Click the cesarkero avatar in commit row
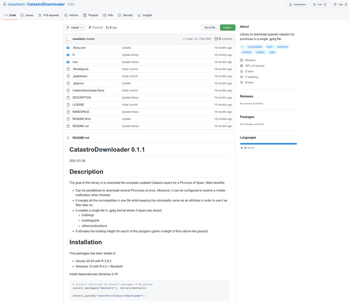 (68, 39)
